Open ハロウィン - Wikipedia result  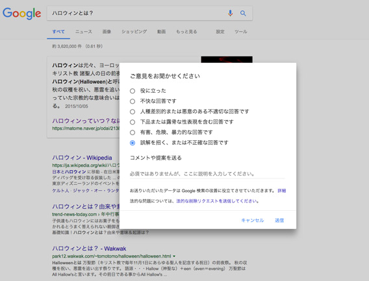point(82,158)
